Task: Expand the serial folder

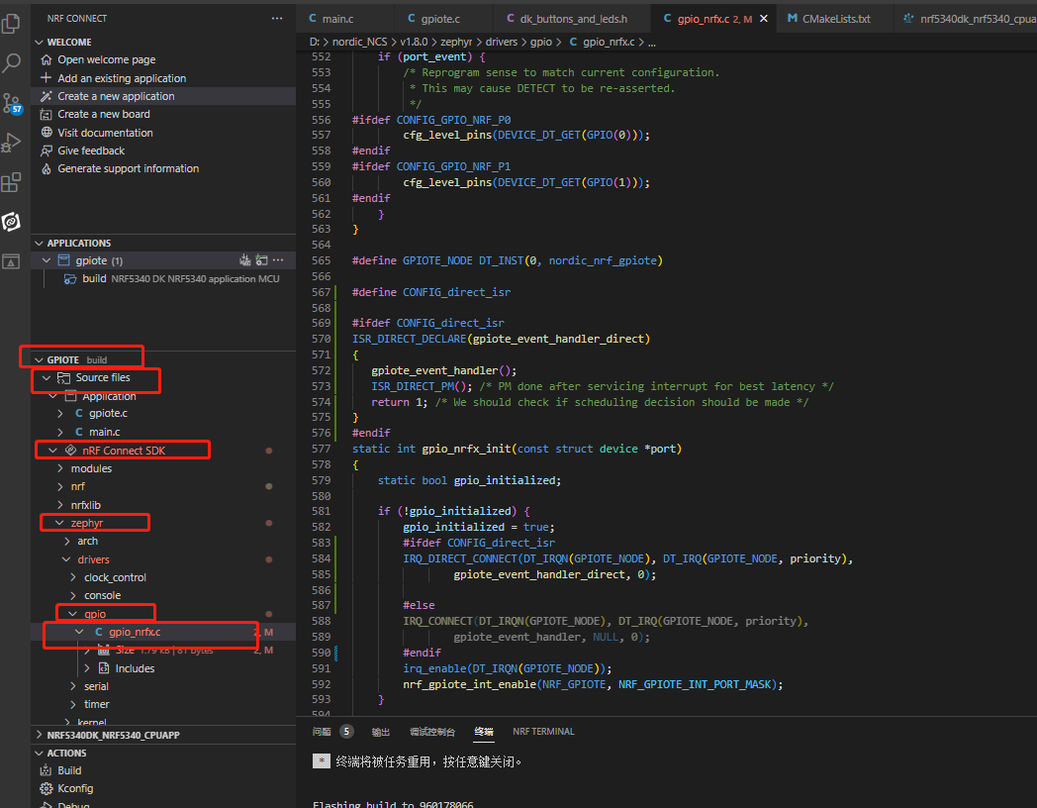Action: [x=73, y=686]
